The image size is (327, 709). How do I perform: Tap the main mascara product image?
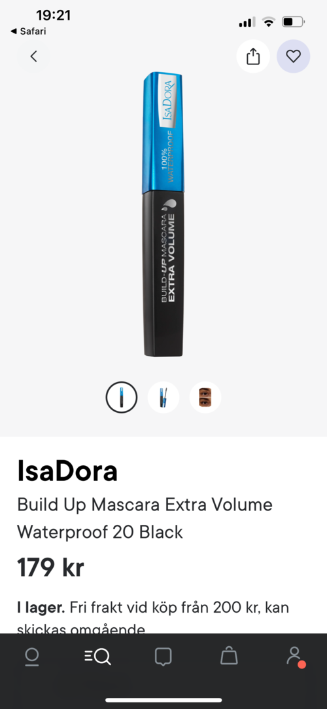pyautogui.click(x=163, y=214)
